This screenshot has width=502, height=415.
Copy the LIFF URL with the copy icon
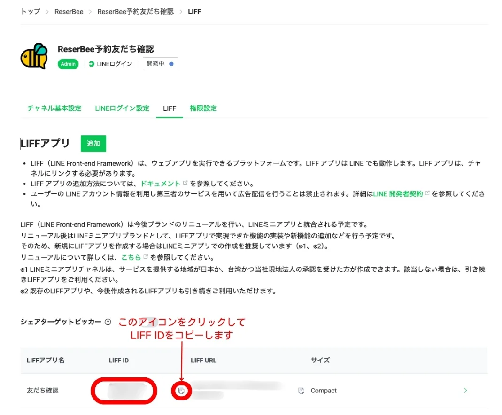tap(301, 391)
